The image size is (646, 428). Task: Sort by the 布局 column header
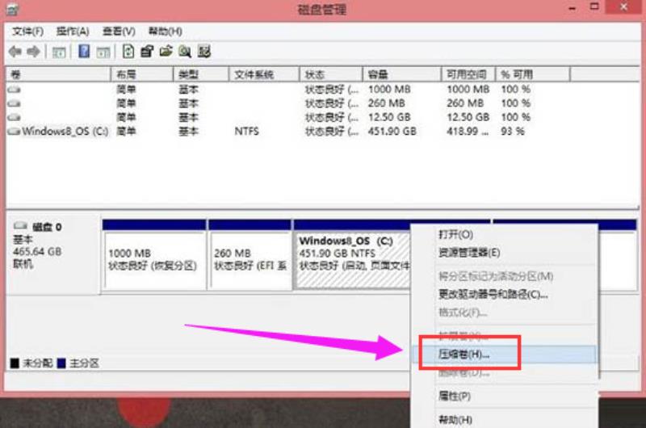(x=142, y=74)
